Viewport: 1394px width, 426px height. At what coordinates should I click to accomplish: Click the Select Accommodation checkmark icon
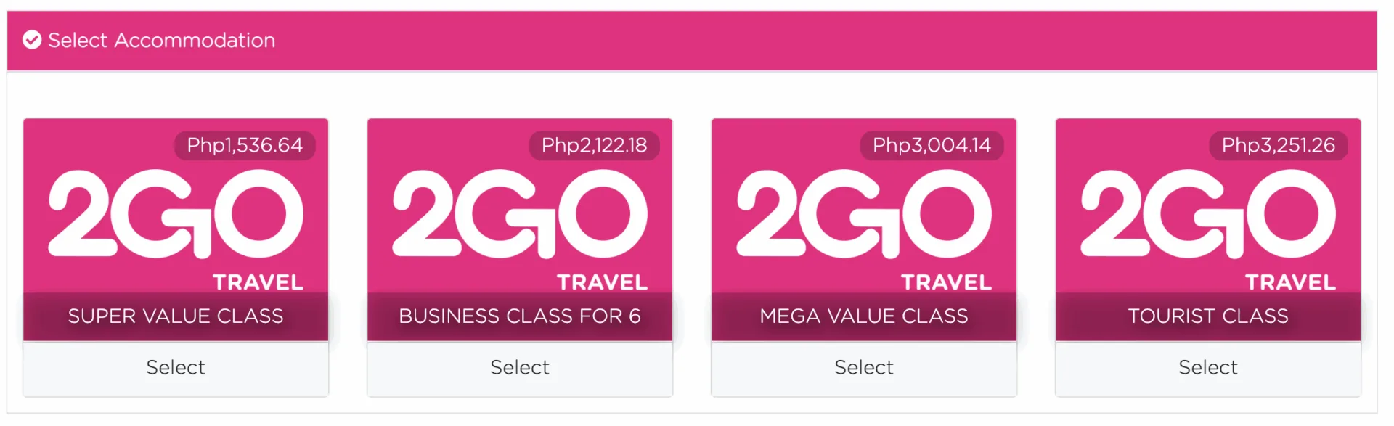tap(32, 40)
